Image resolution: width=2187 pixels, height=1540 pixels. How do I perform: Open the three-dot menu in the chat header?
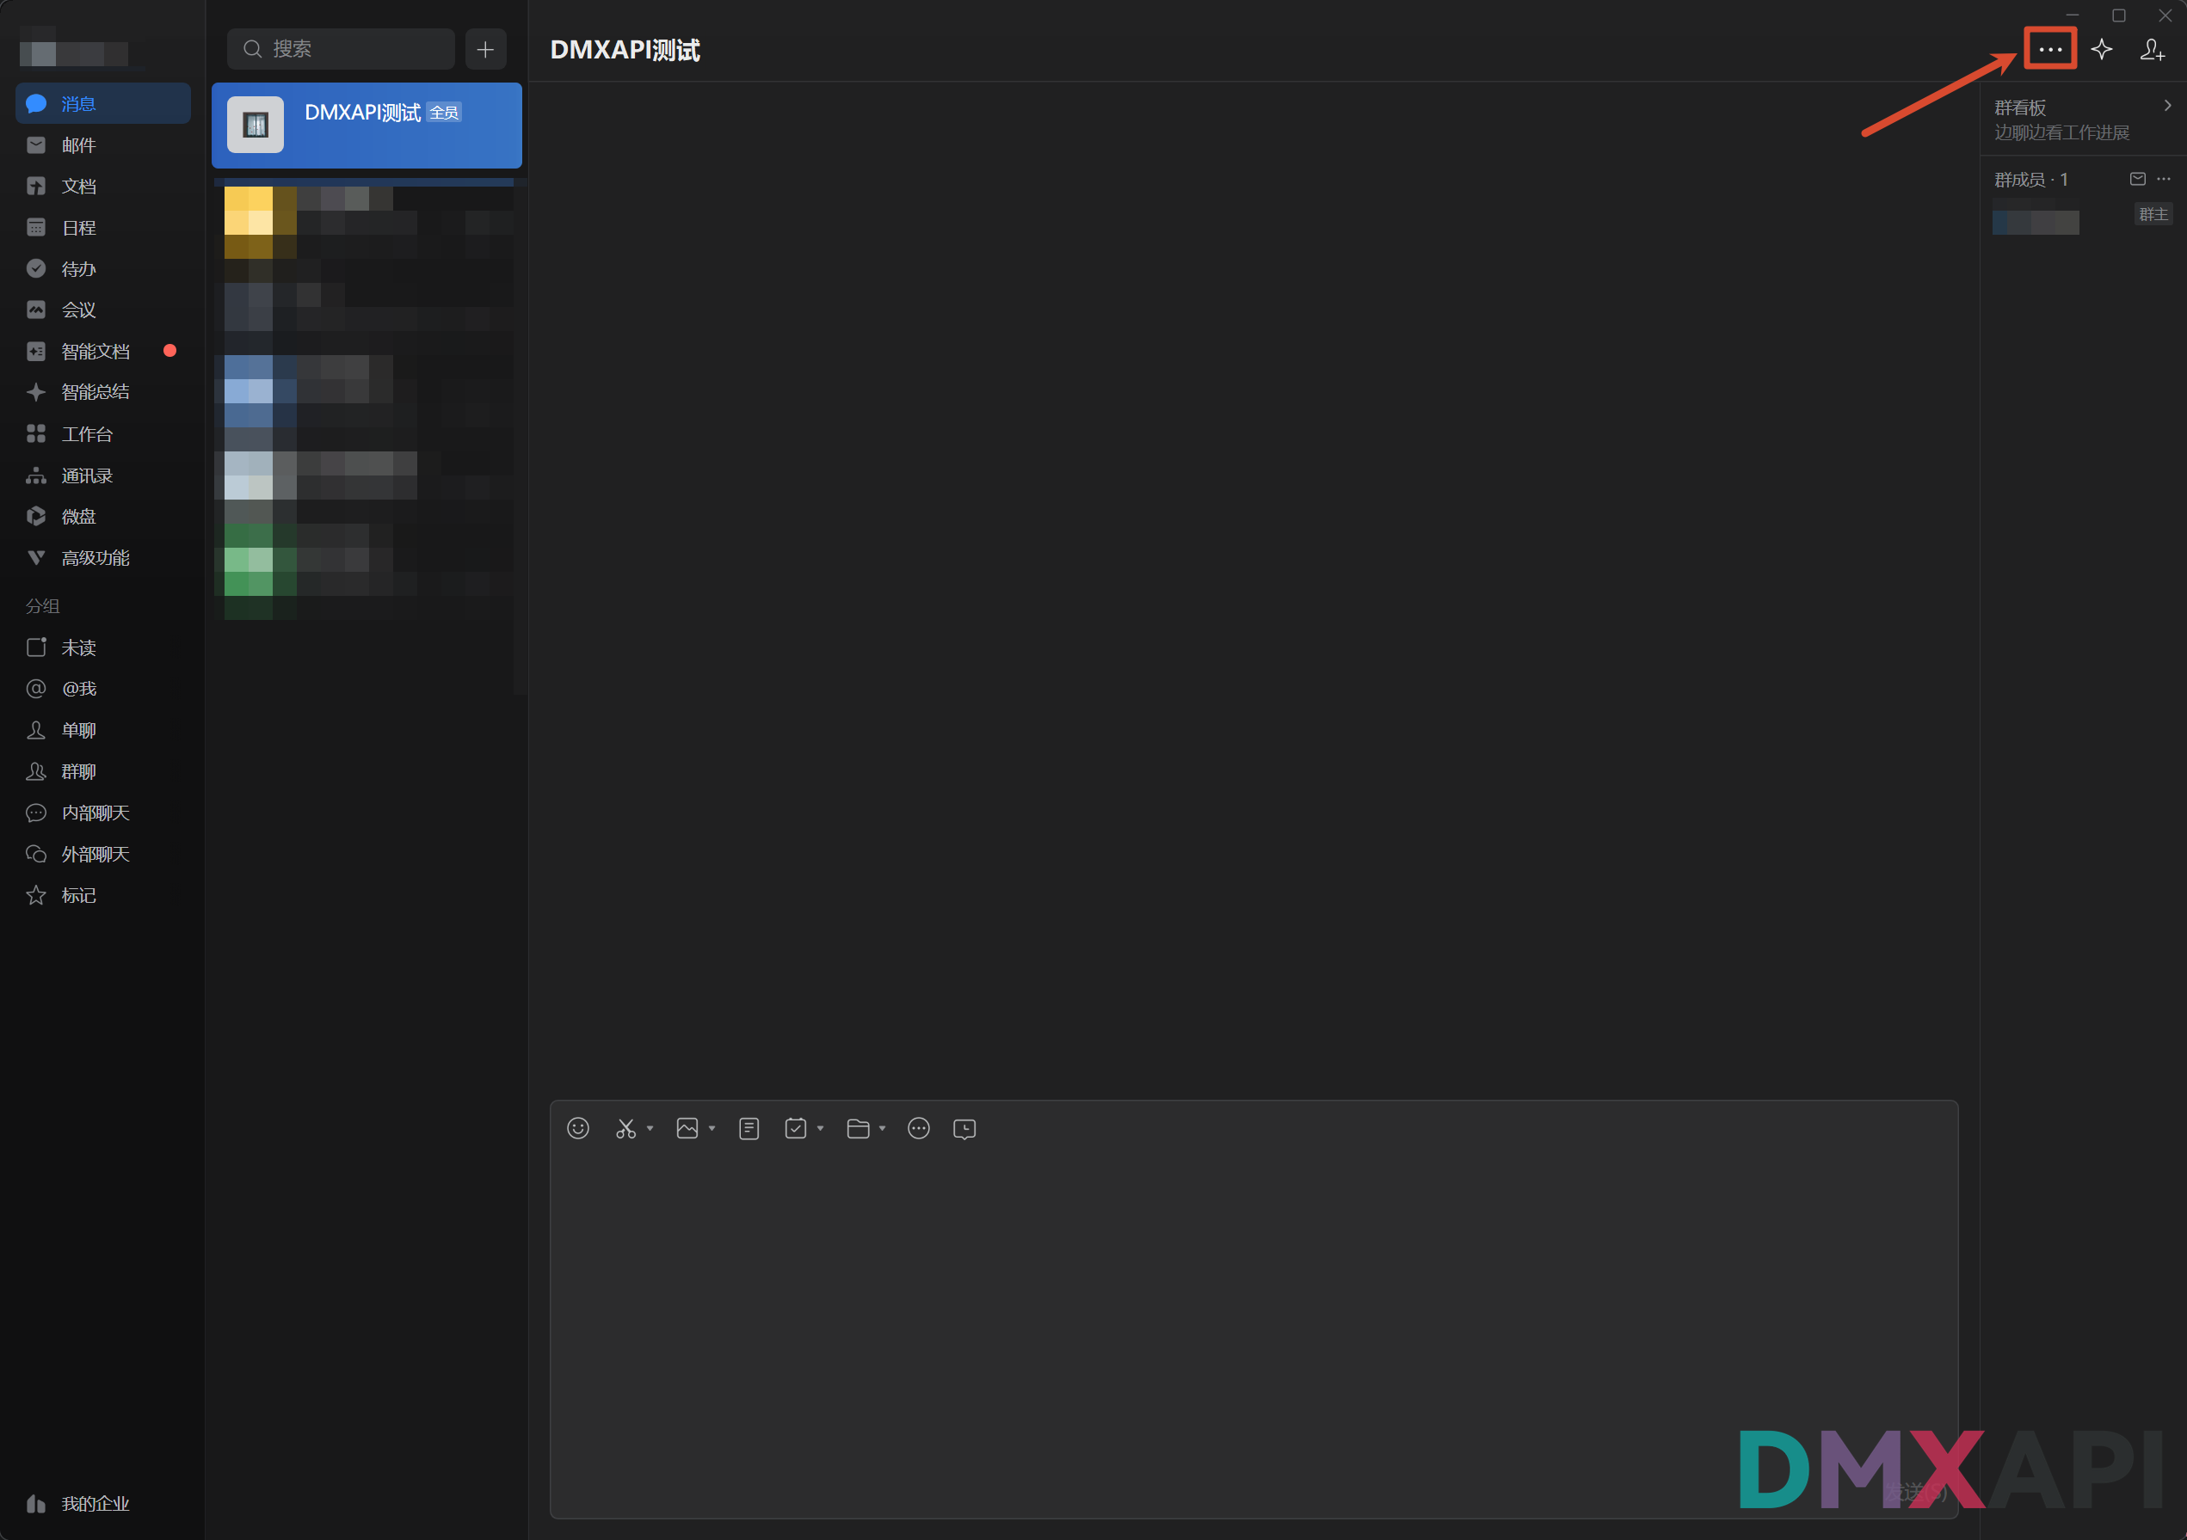coord(2050,50)
